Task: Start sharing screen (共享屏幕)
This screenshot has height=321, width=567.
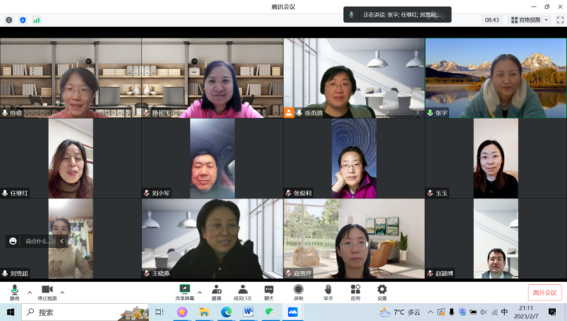Action: [x=185, y=293]
